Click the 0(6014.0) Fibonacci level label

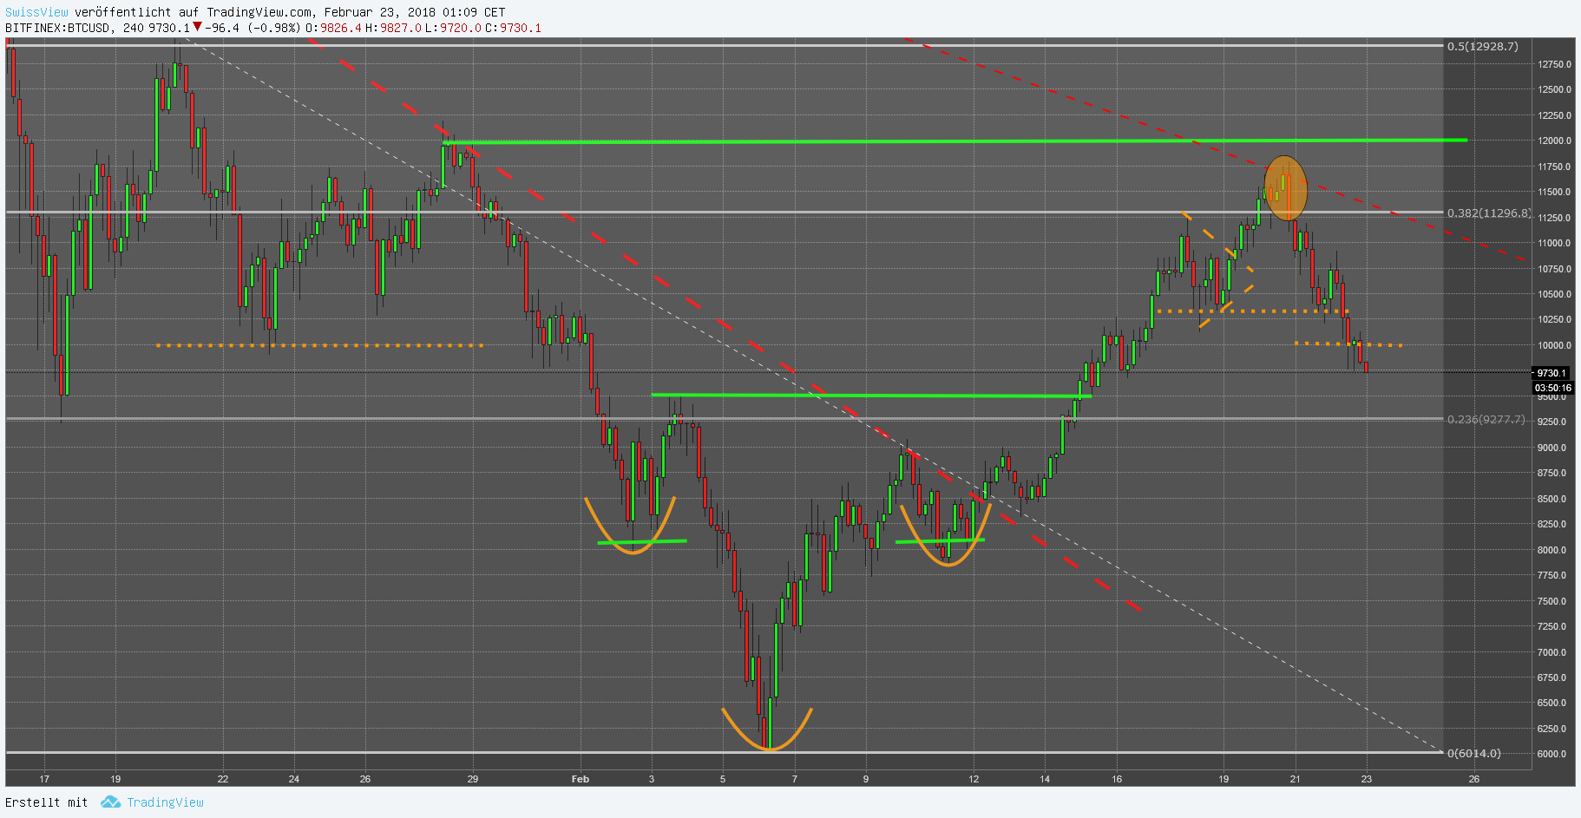1474,753
